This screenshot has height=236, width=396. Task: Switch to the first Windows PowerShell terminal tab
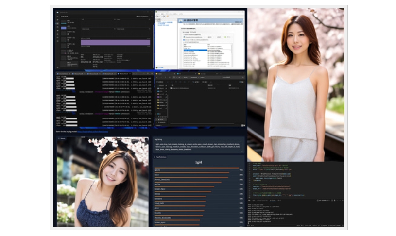63,74
